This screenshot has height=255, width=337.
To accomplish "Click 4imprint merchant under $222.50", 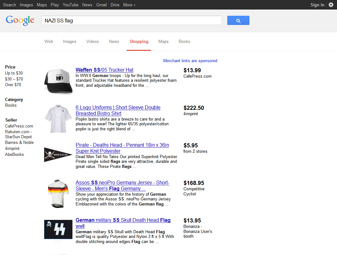I will click(191, 114).
